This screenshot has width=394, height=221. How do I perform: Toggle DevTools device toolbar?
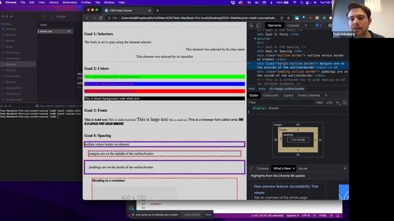click(x=258, y=26)
